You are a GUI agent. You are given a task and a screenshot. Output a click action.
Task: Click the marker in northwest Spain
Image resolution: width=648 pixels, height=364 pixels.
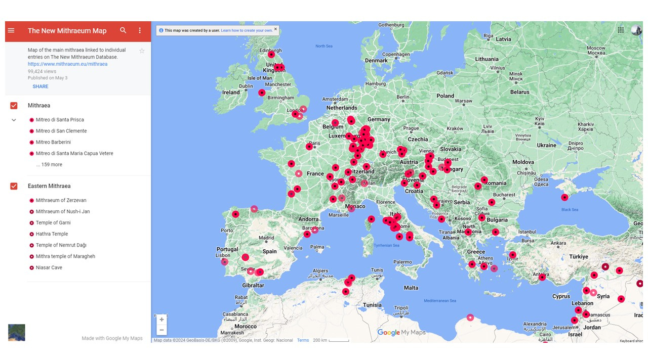click(x=235, y=214)
